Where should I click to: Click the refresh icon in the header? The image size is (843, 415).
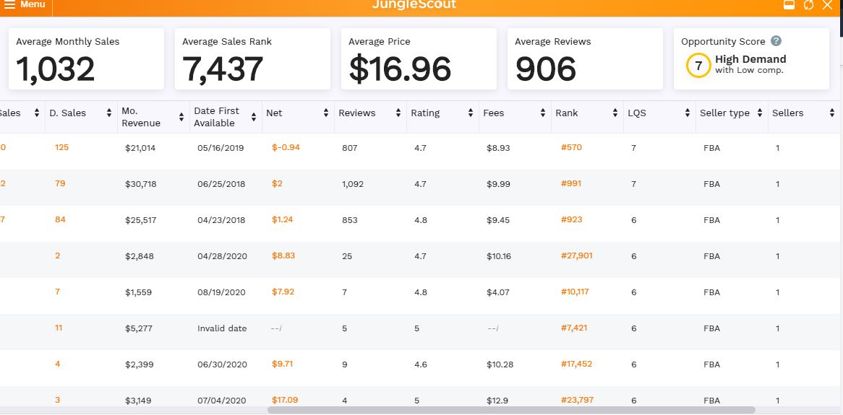tap(808, 5)
